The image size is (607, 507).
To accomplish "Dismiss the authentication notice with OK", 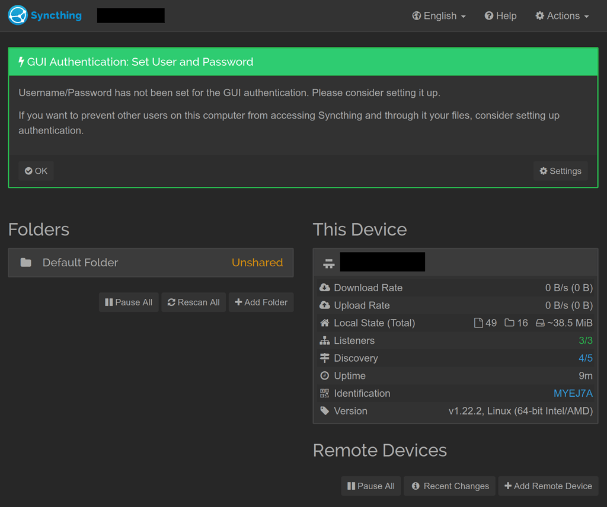I will pyautogui.click(x=36, y=171).
